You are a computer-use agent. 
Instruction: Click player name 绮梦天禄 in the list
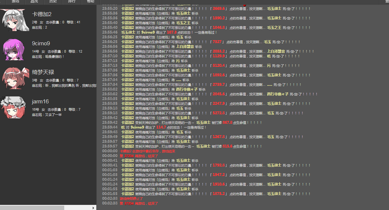pyautogui.click(x=43, y=72)
